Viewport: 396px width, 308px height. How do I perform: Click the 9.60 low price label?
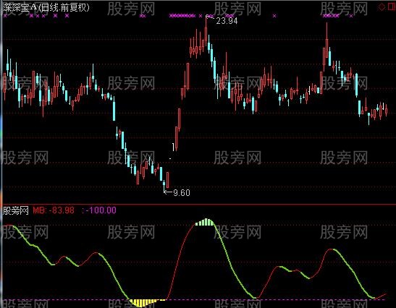[182, 193]
